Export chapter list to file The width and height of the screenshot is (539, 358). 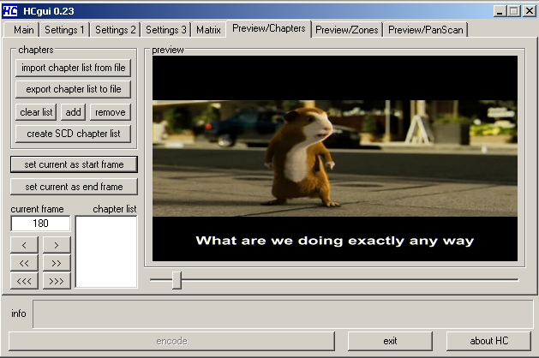pos(73,89)
